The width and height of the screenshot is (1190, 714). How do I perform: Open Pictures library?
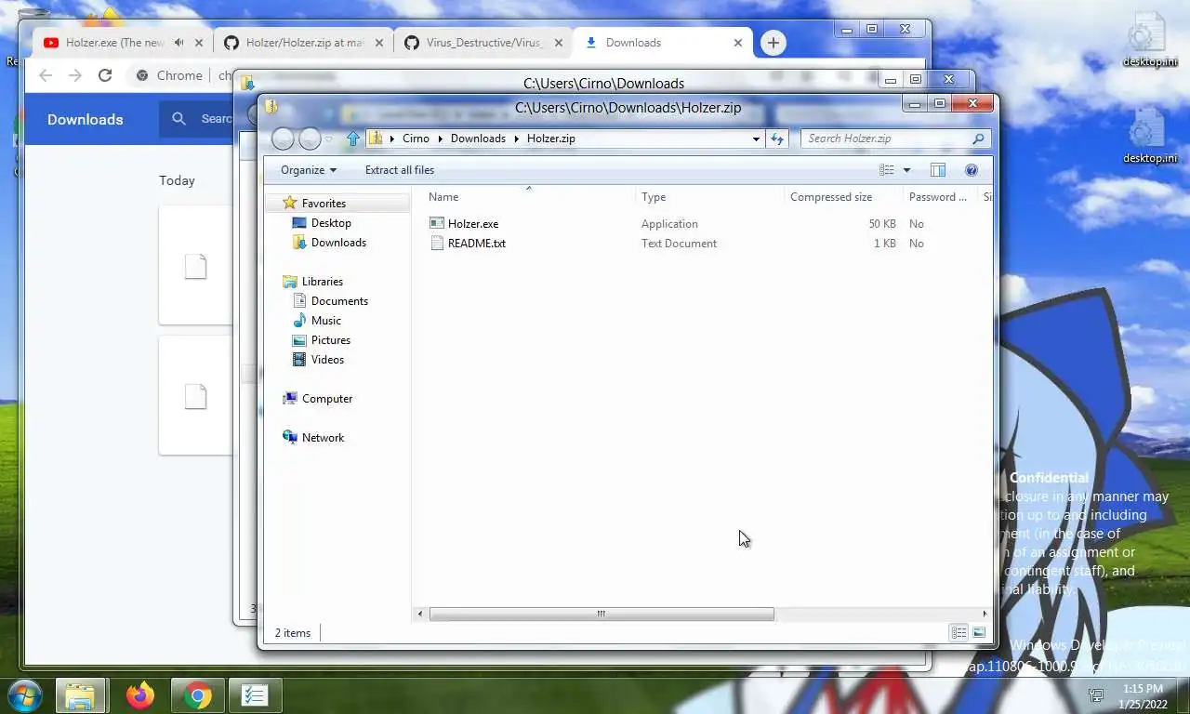(322, 340)
